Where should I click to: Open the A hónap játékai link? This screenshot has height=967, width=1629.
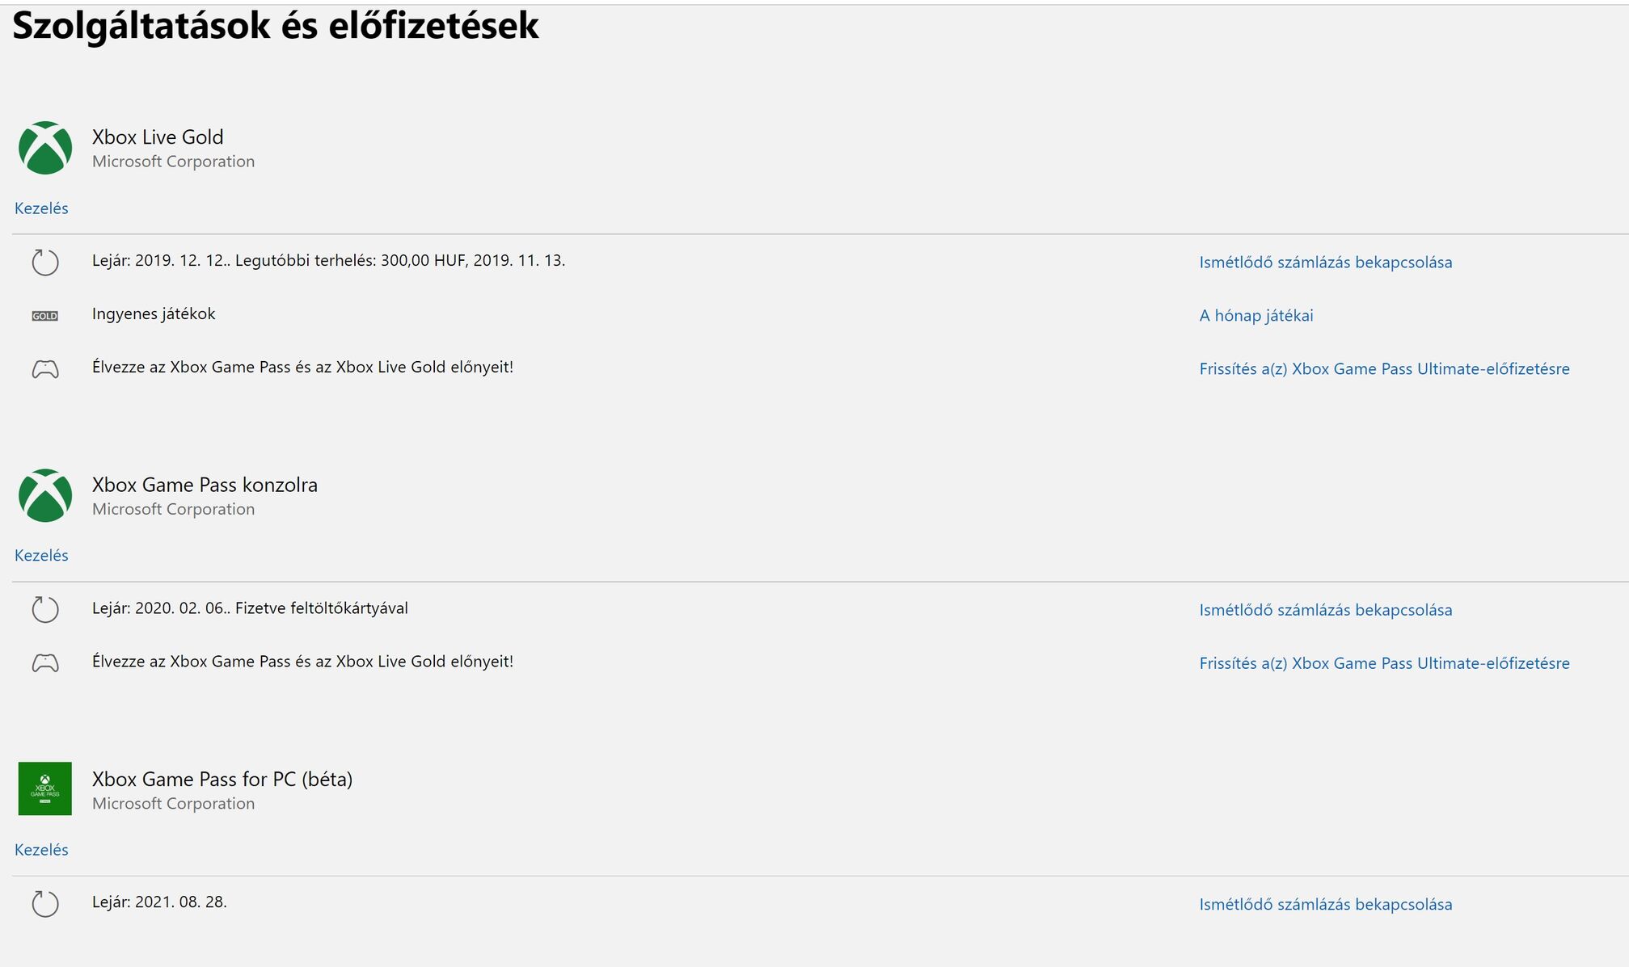[x=1256, y=316]
